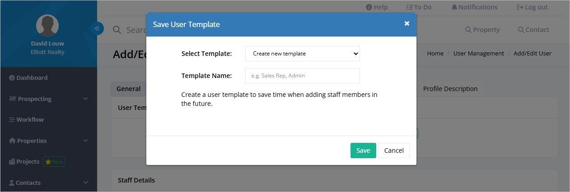Click the Save User Template title

[186, 24]
